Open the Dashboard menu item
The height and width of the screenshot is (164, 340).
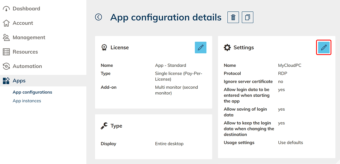(x=26, y=9)
